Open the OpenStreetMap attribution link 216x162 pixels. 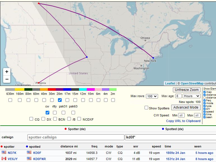pos(192,83)
